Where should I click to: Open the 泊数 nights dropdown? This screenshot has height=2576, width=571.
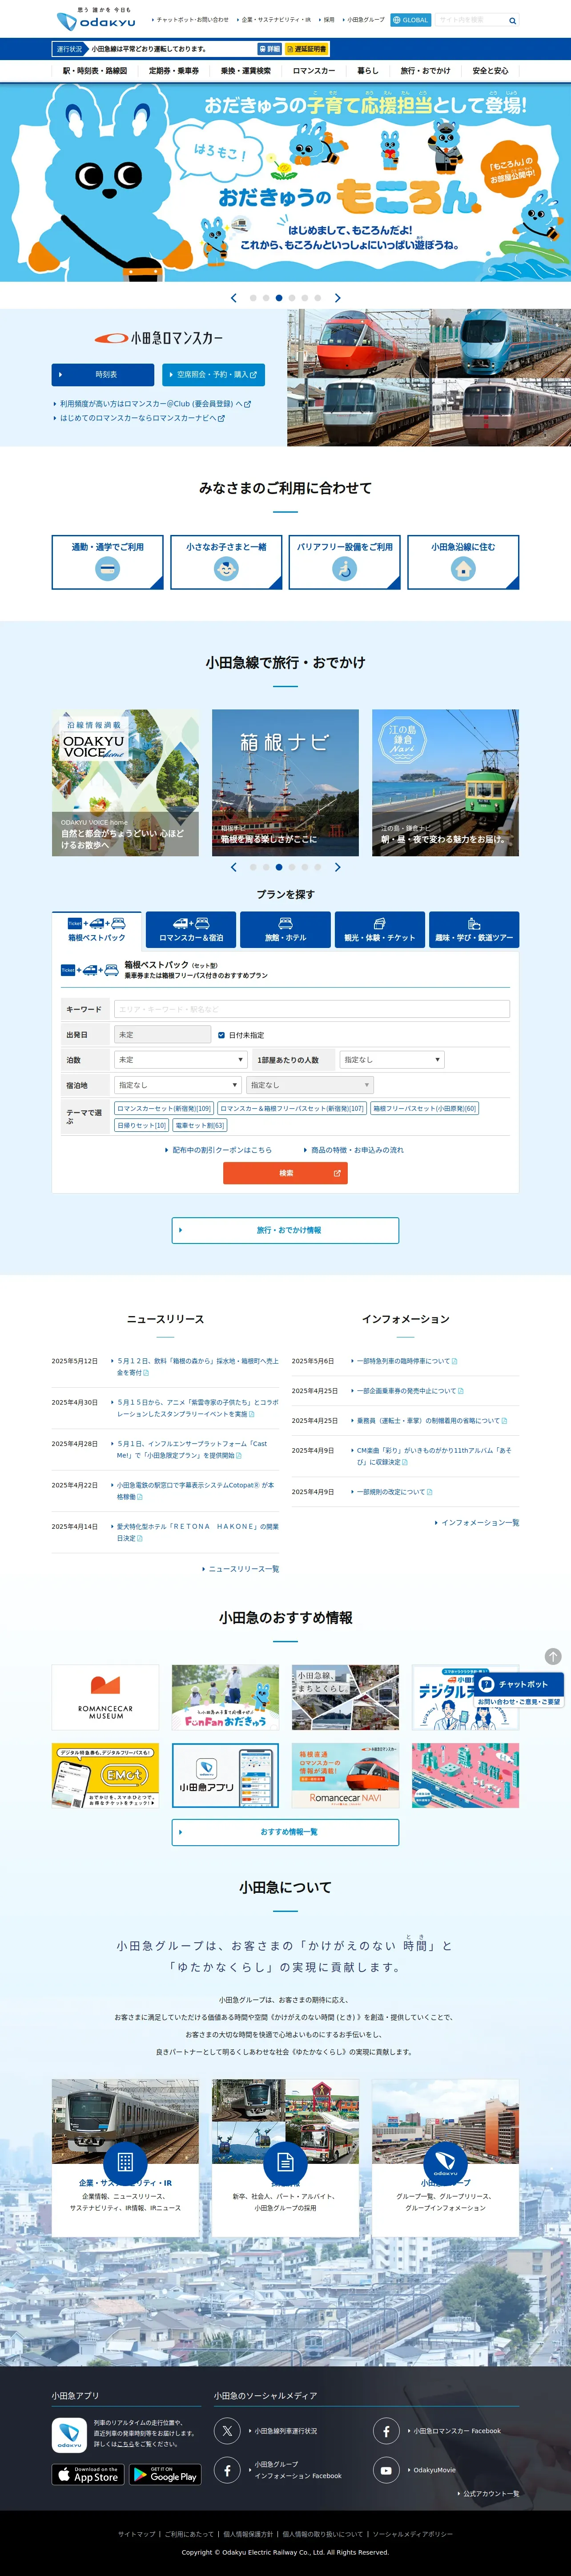(180, 1060)
